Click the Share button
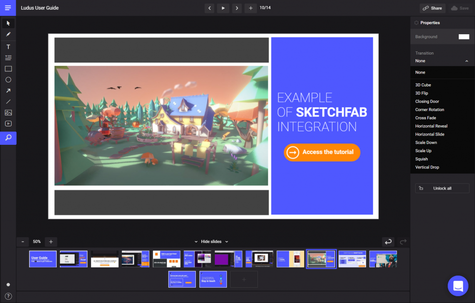475x303 pixels. click(x=432, y=8)
